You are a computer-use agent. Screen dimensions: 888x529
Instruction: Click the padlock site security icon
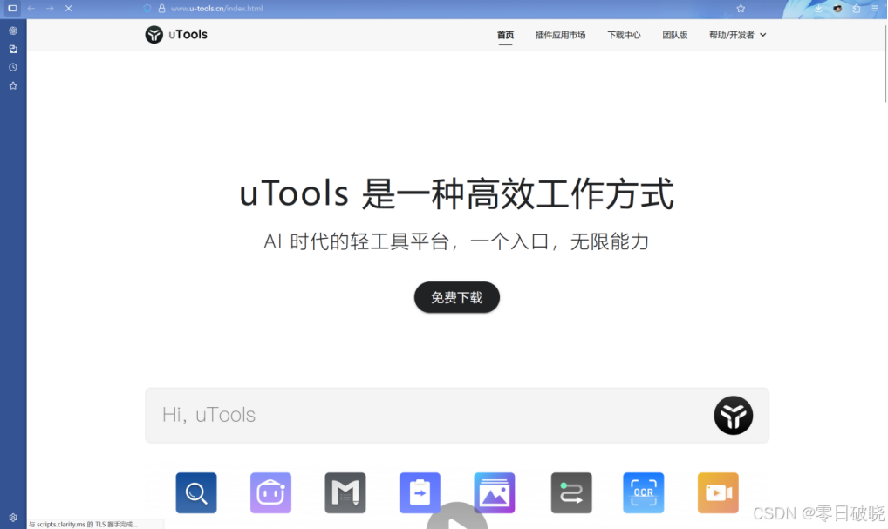click(x=161, y=9)
